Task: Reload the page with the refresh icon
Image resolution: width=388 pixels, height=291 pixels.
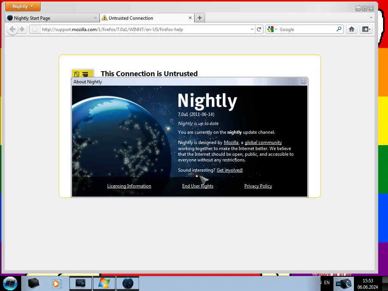Action: pos(259,30)
